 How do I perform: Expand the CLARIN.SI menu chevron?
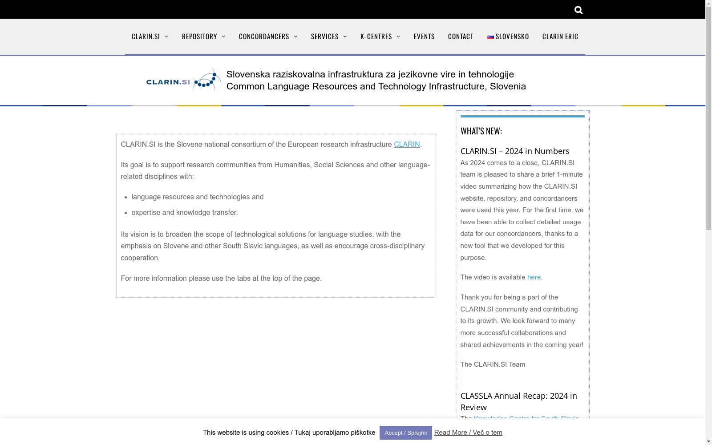coord(166,36)
